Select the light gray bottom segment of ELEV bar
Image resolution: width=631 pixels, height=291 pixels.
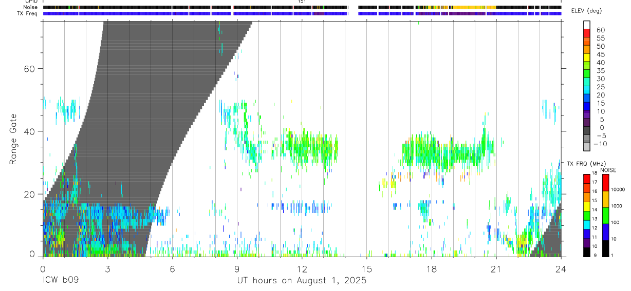point(587,146)
